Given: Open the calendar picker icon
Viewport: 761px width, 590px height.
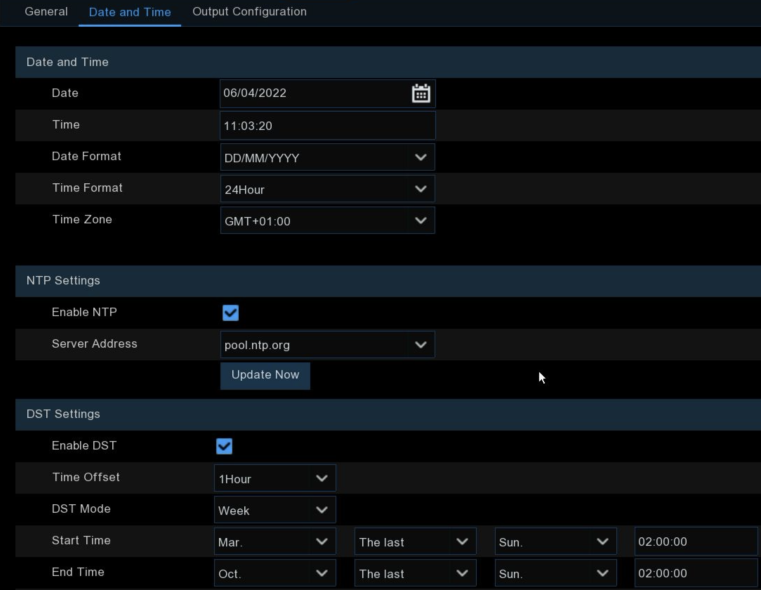Looking at the screenshot, I should (x=421, y=93).
